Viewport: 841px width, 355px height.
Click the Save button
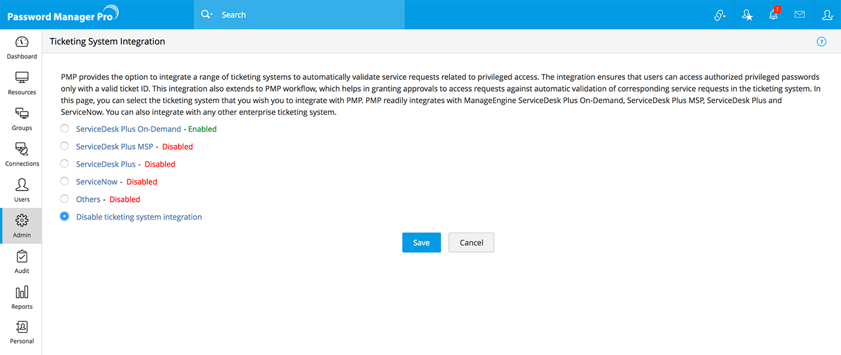point(421,243)
